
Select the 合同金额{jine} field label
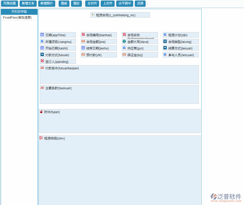pos(96,42)
